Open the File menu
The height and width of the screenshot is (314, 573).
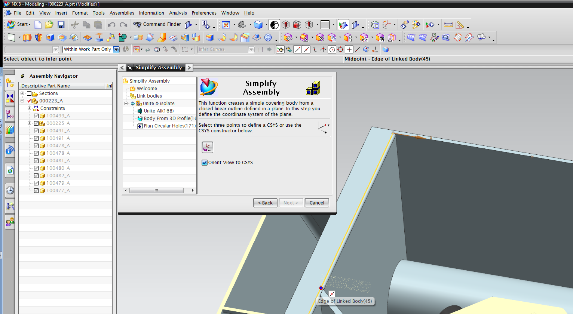point(17,13)
